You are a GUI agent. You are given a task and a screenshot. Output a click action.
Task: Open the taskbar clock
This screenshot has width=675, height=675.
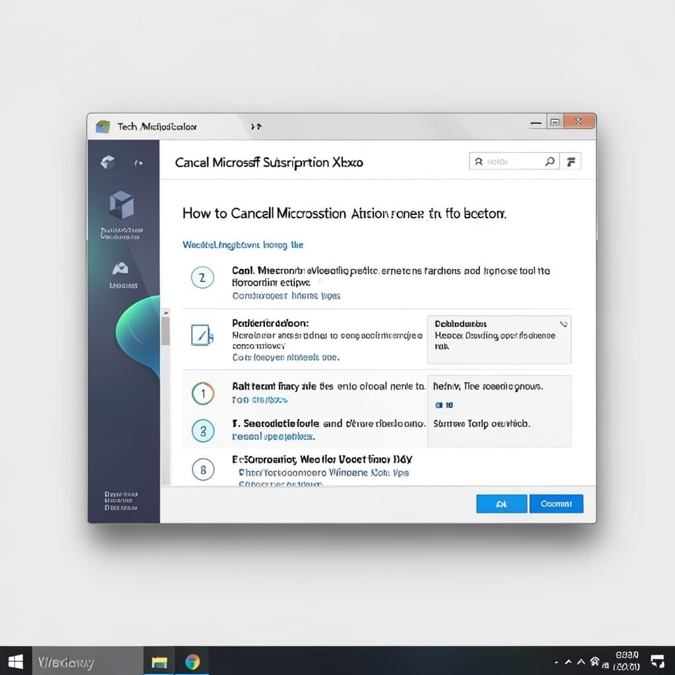point(627,661)
